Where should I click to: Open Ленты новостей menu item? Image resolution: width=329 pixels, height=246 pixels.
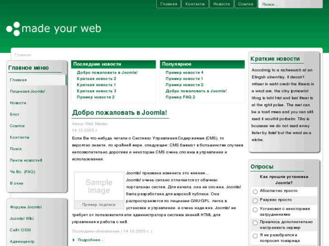coord(26,160)
